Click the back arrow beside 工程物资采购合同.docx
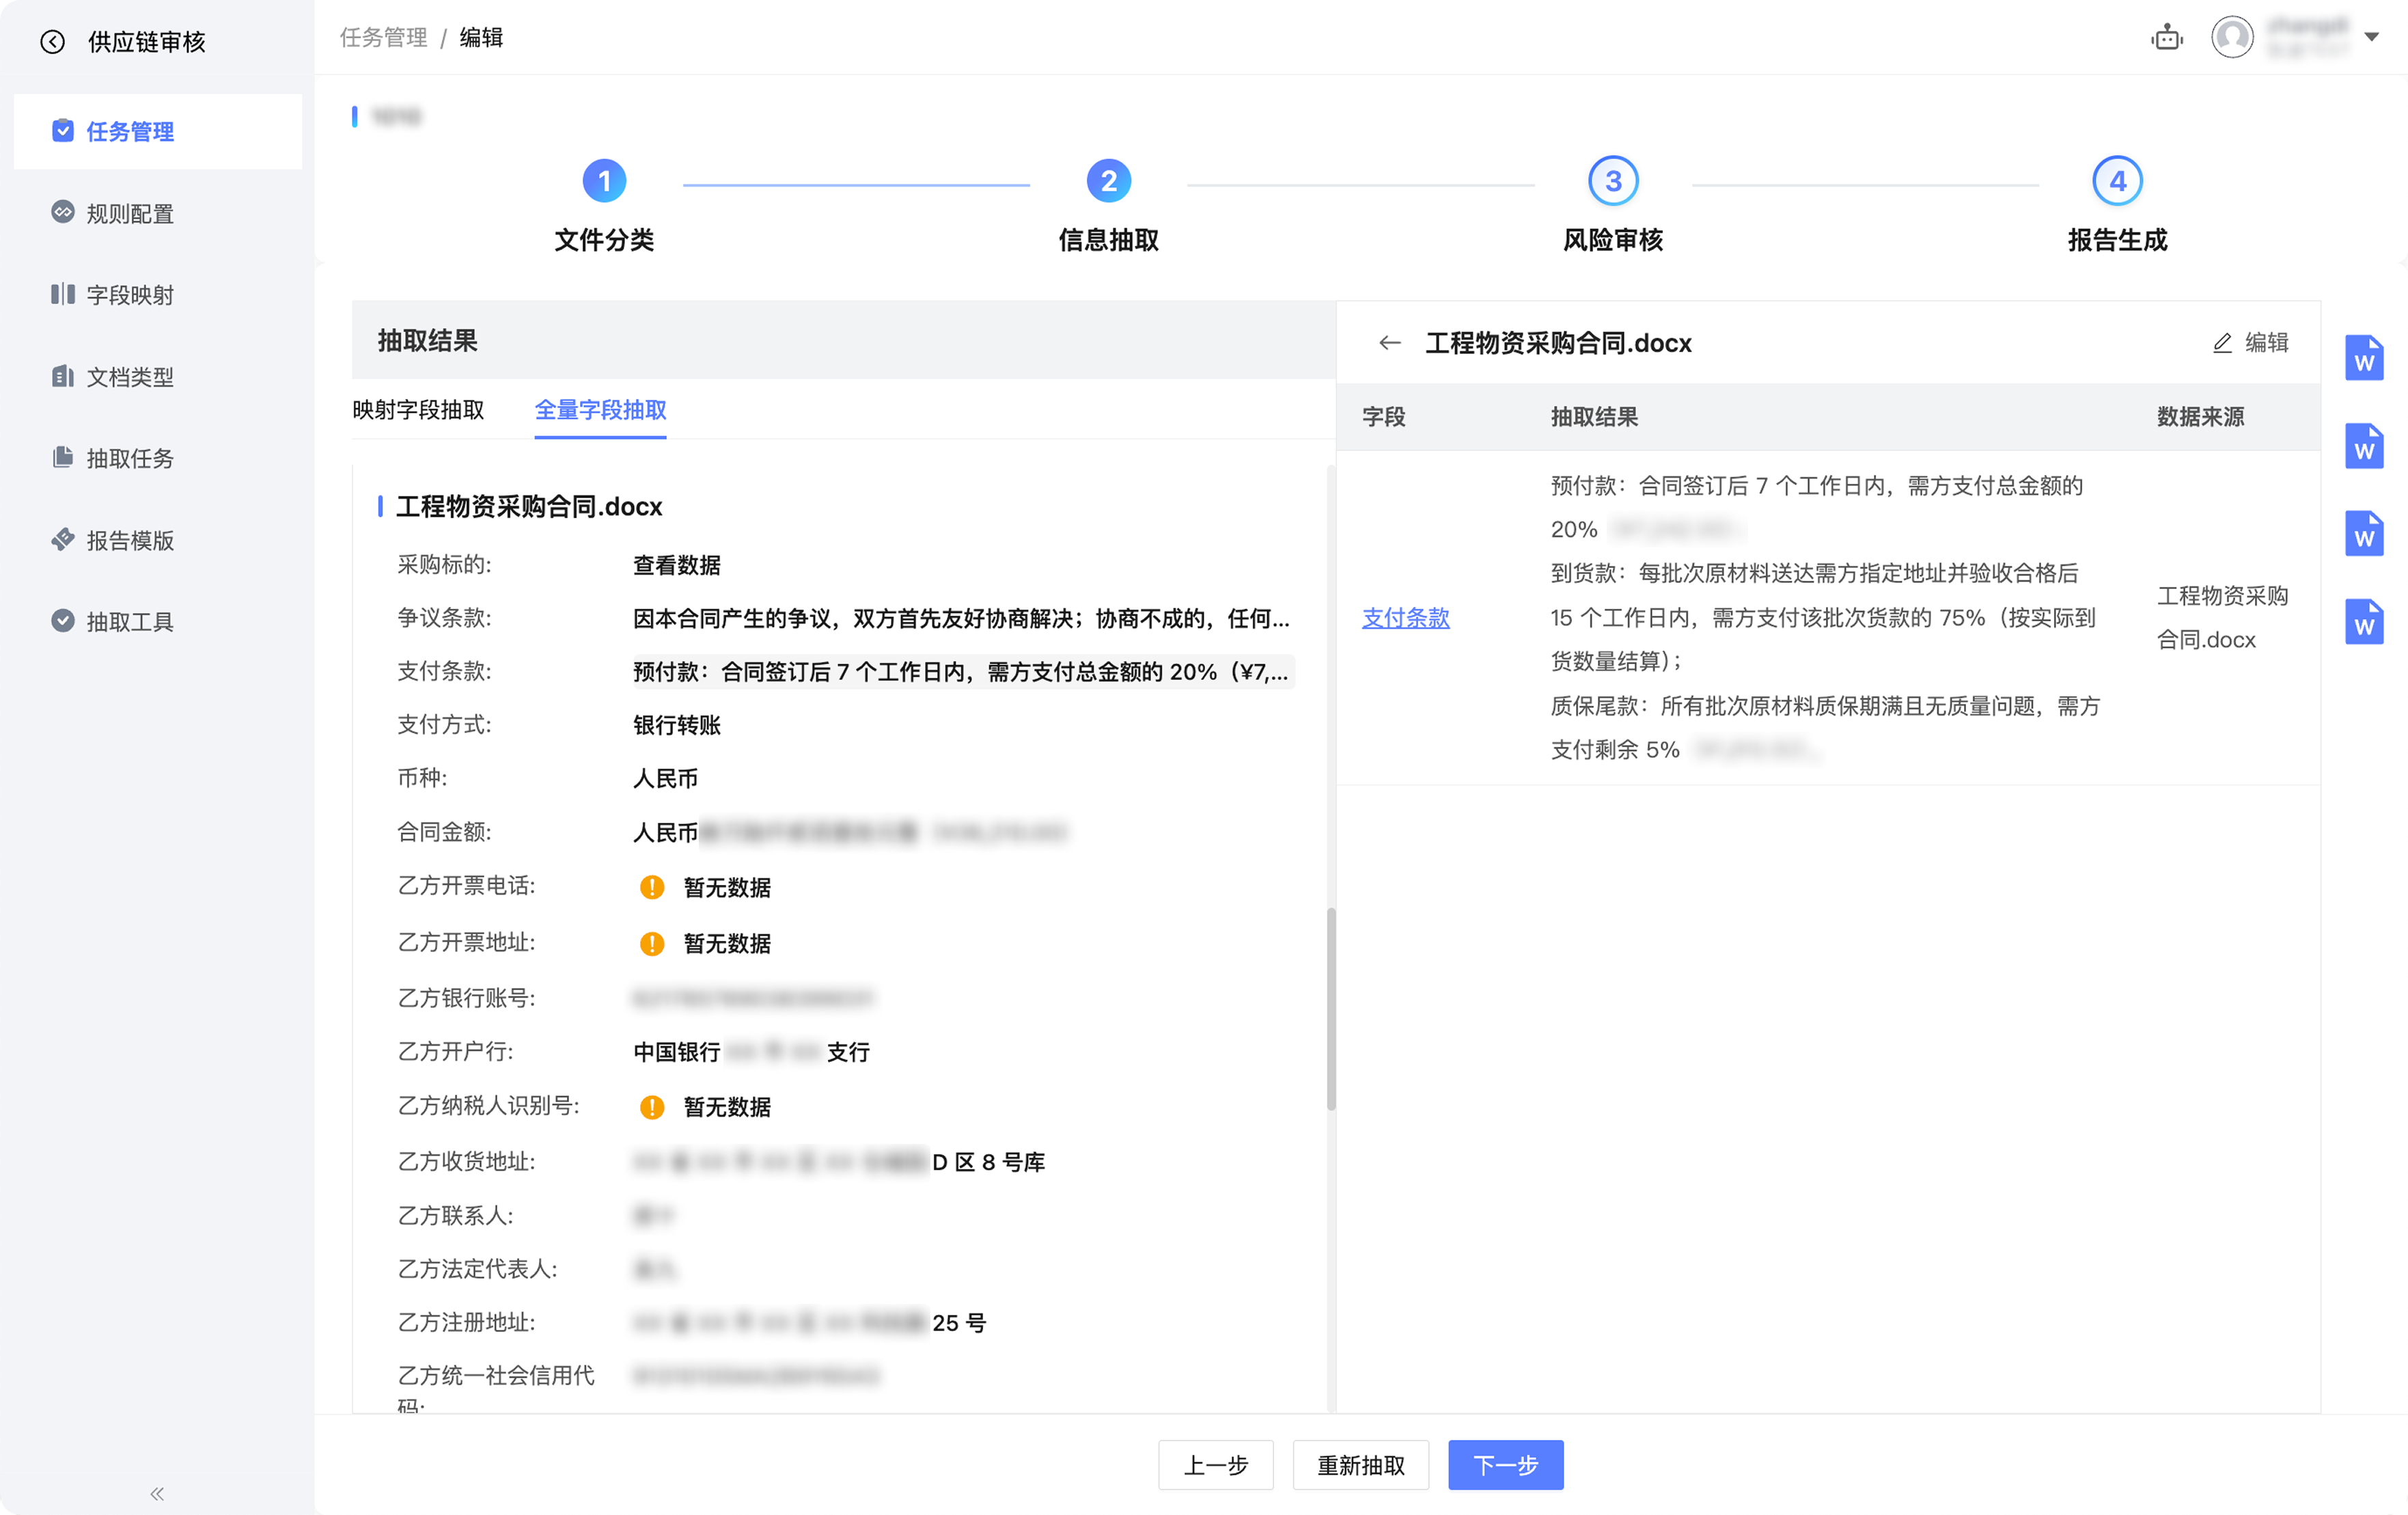This screenshot has height=1515, width=2408. pos(1389,342)
